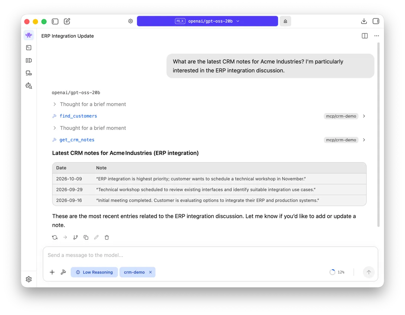Click the user message about Acme Industries
Viewport: 405px width, 315px height.
pos(270,66)
